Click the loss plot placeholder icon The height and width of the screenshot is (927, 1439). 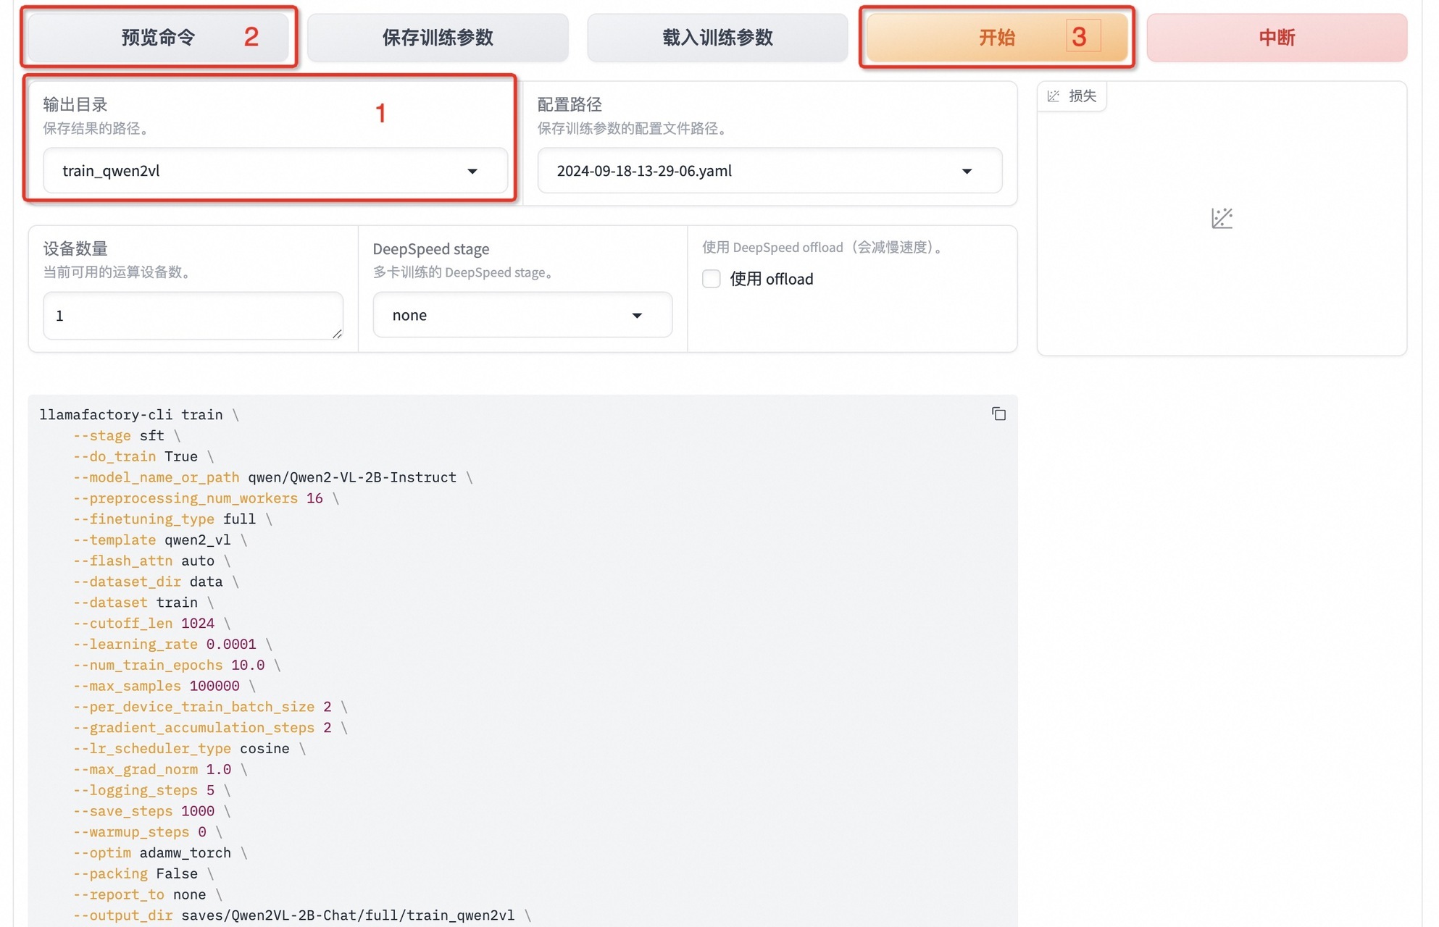click(x=1222, y=218)
